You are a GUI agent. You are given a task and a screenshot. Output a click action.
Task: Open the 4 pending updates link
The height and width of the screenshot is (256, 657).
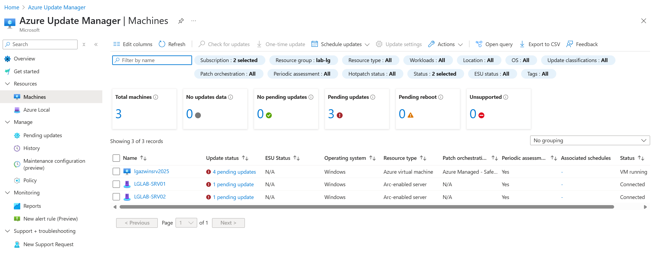pyautogui.click(x=234, y=172)
